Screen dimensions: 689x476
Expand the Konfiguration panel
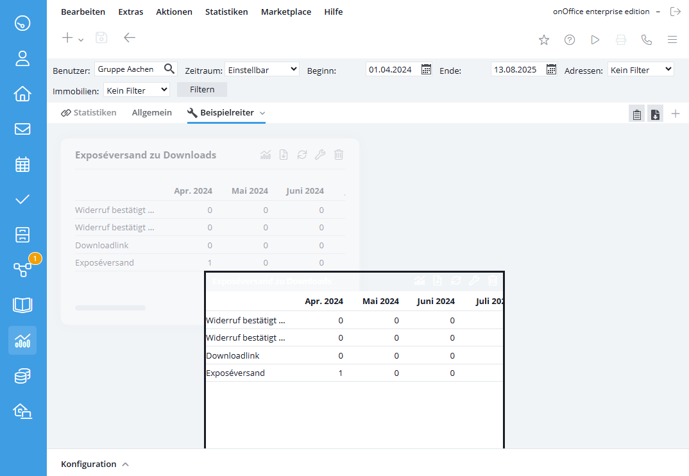click(95, 464)
